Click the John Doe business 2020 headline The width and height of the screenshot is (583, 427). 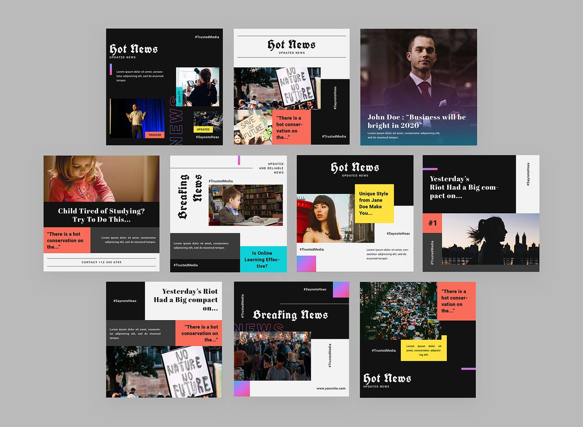[417, 121]
